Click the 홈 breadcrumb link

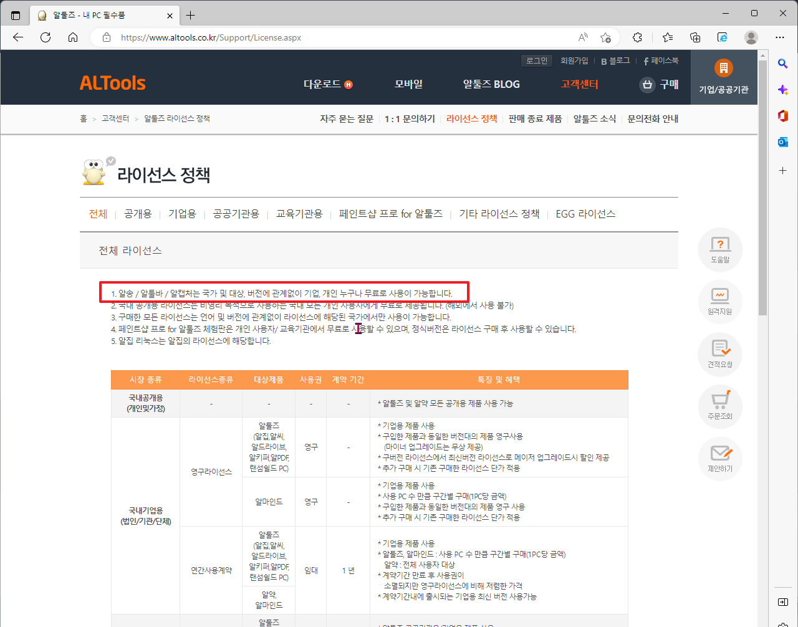[84, 118]
